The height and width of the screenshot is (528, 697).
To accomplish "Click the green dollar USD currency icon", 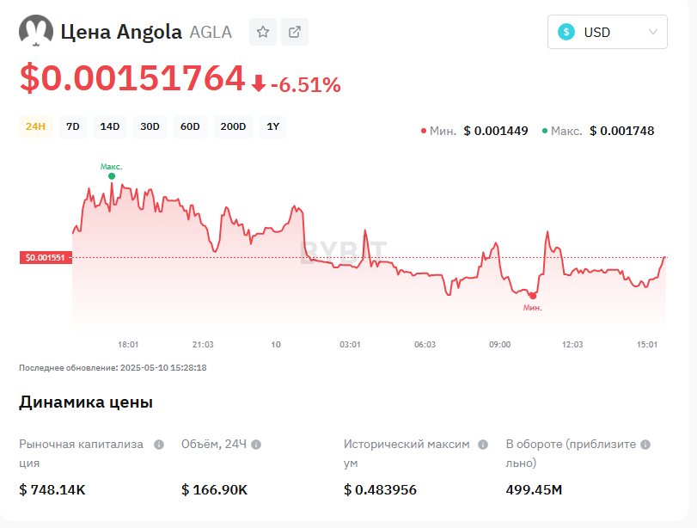I will click(x=566, y=32).
